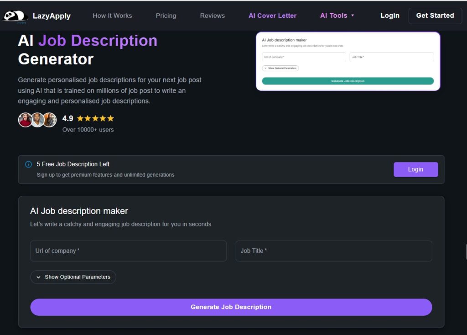Open the AI Tools dropdown menu
467x335 pixels.
(x=337, y=16)
